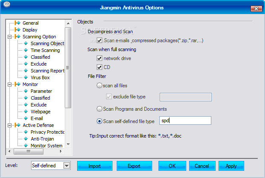This screenshot has width=265, height=178.
Task: Click the Export button
Action: [134, 166]
